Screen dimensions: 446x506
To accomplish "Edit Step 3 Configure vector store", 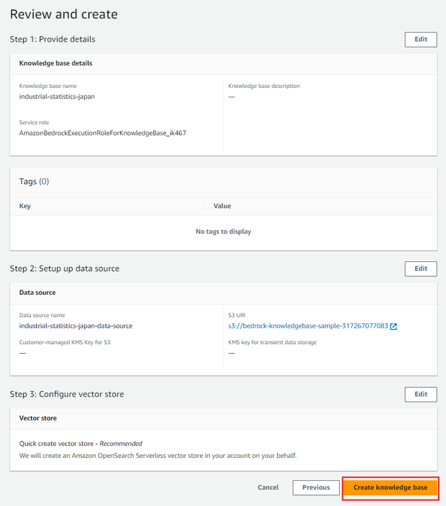I will [x=421, y=394].
